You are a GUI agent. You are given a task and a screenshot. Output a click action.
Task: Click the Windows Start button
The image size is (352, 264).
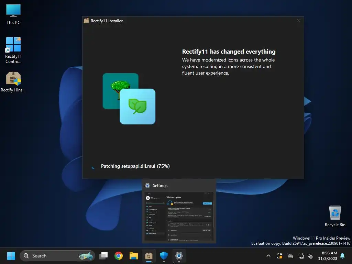point(11,256)
